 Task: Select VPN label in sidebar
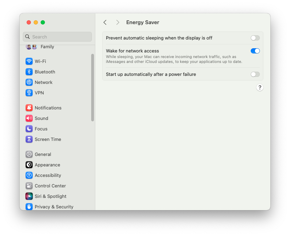click(39, 93)
